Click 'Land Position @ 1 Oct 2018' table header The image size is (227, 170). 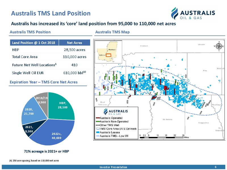pos(34,43)
